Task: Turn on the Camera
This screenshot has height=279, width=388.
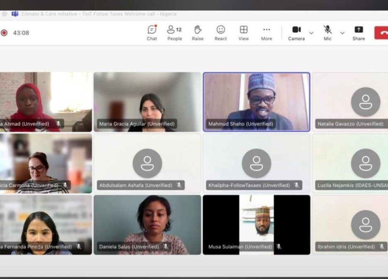Action: click(296, 33)
